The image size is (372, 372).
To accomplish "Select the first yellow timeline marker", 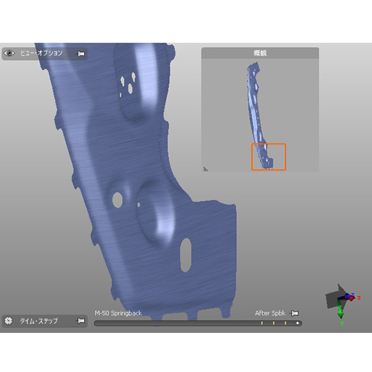I will pyautogui.click(x=262, y=323).
